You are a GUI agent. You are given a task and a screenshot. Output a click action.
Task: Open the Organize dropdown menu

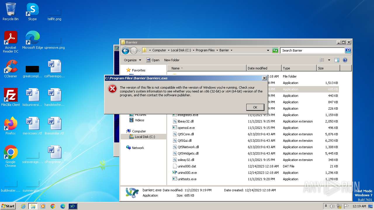(132, 60)
